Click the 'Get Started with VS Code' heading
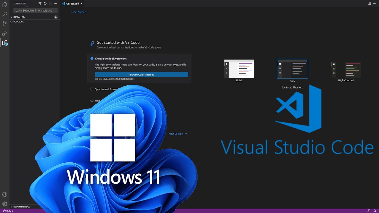 click(x=118, y=42)
